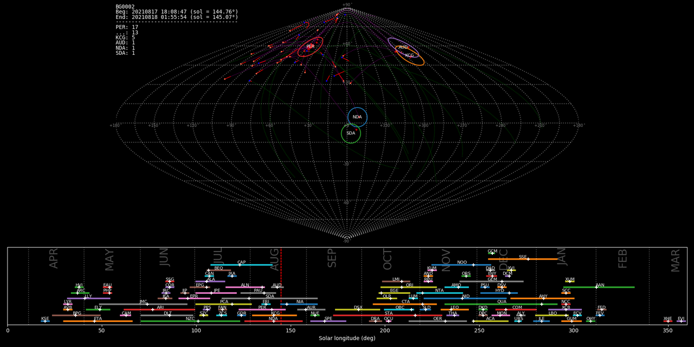Viewport: 694px width, 347px height.
Task: Select the pink ALN shower bar
Action: tap(245, 287)
